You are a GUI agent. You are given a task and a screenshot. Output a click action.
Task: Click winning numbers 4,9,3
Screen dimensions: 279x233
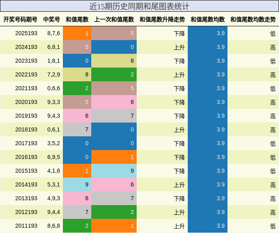[x=54, y=198]
